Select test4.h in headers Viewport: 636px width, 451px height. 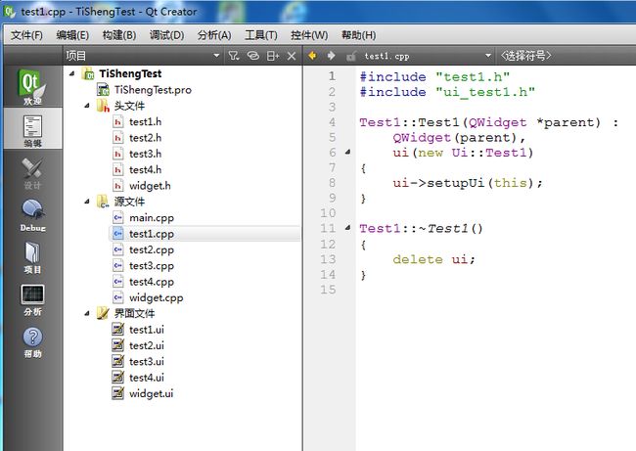click(145, 169)
